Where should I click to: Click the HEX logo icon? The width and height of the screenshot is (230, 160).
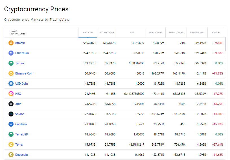pyautogui.click(x=11, y=94)
